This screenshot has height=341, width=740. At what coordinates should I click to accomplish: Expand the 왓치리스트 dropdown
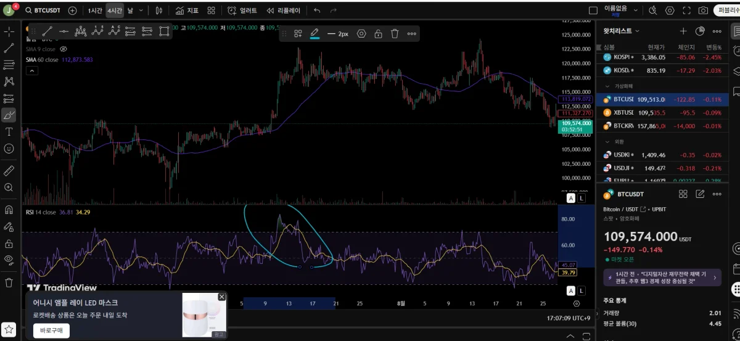pyautogui.click(x=637, y=31)
